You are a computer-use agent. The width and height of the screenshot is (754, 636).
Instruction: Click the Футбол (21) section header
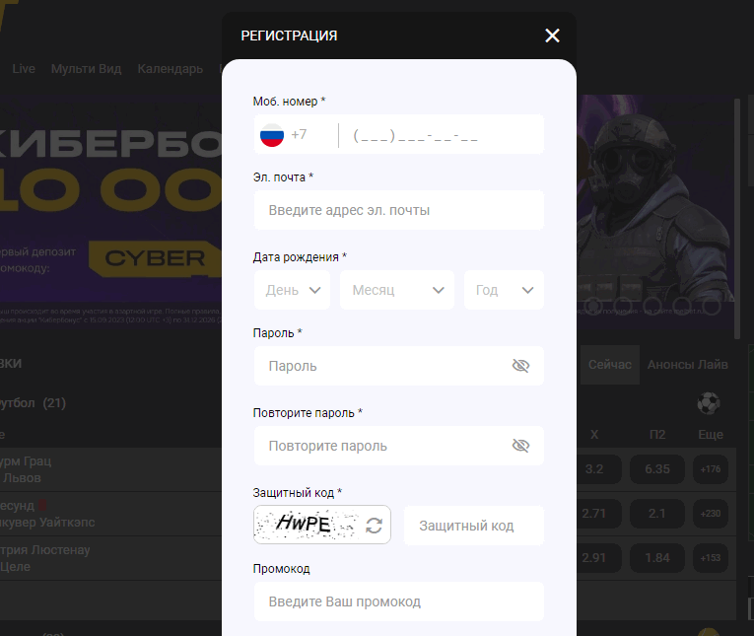(x=33, y=402)
